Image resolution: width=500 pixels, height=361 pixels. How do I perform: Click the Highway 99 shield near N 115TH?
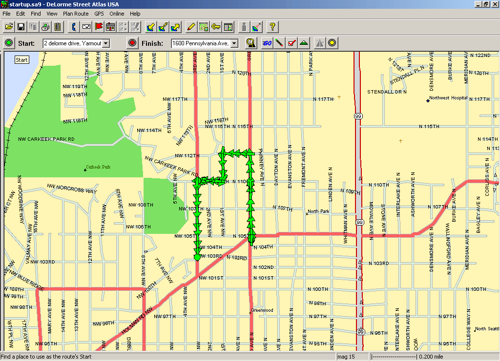(358, 116)
